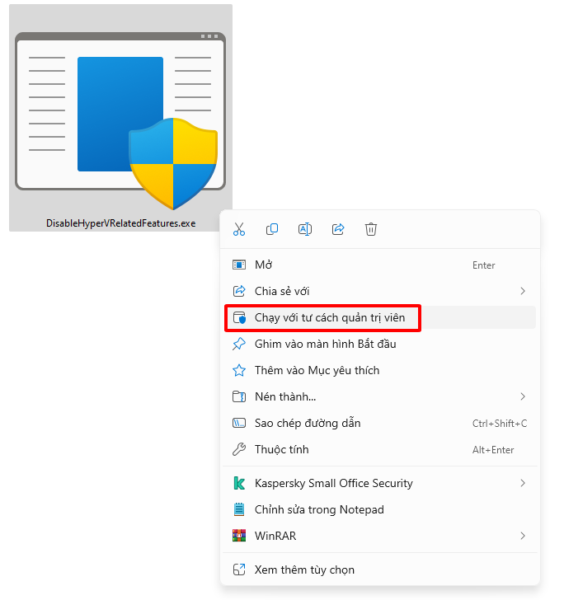
Task: Click the DisableHyperVRelatedFeatures.exe file name
Action: point(121,223)
